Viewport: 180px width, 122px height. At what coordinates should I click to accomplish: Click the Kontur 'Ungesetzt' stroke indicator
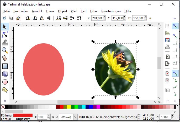click(x=23, y=119)
